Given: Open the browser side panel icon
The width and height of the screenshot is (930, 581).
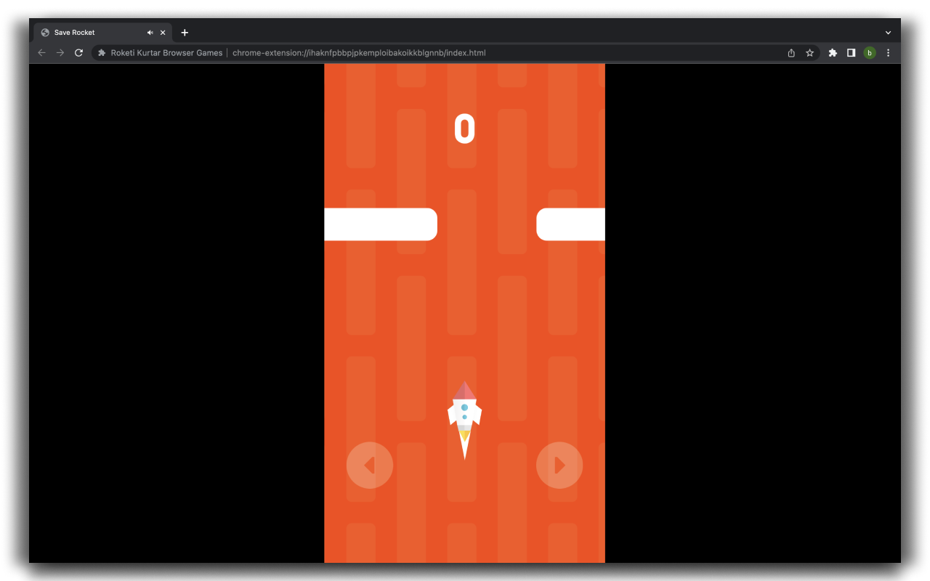Looking at the screenshot, I should [851, 52].
